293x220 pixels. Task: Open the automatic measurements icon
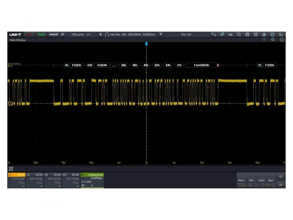[222, 34]
